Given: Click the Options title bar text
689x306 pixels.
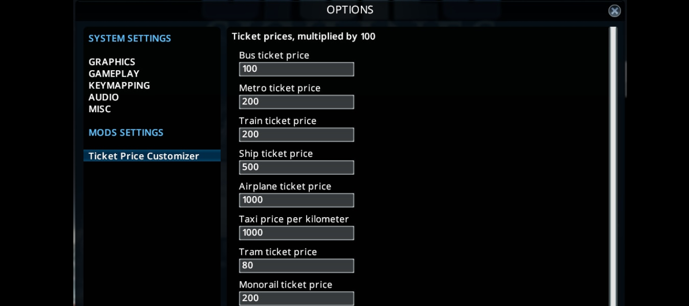Looking at the screenshot, I should click(x=350, y=10).
